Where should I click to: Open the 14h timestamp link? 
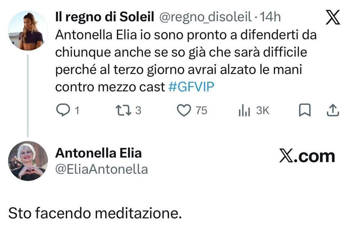click(271, 17)
